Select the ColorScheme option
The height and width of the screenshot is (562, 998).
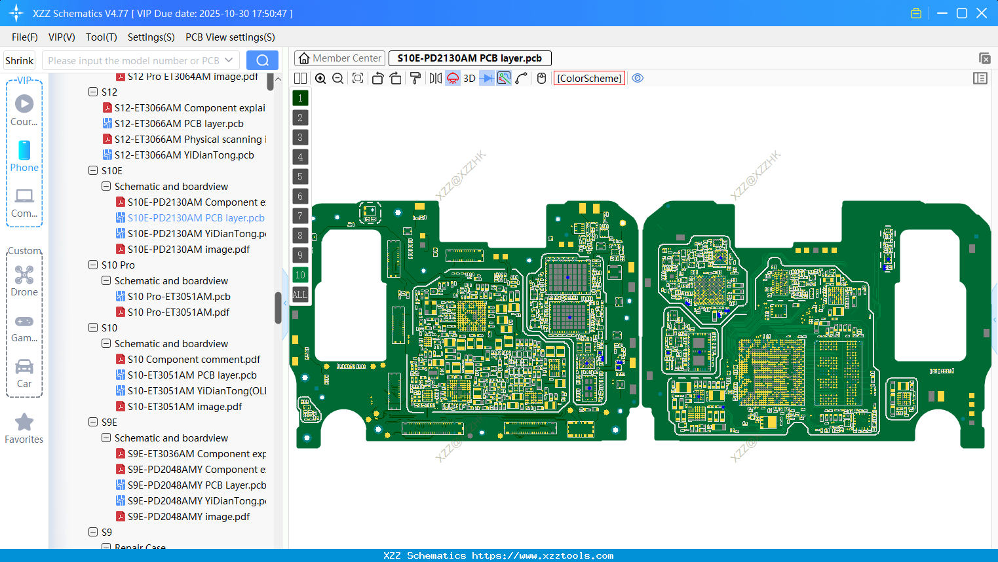[588, 78]
